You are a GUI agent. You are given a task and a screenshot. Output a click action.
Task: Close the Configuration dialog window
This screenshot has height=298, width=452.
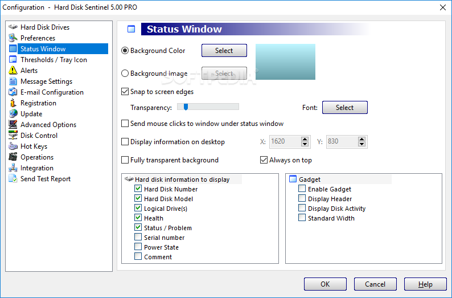click(x=443, y=7)
